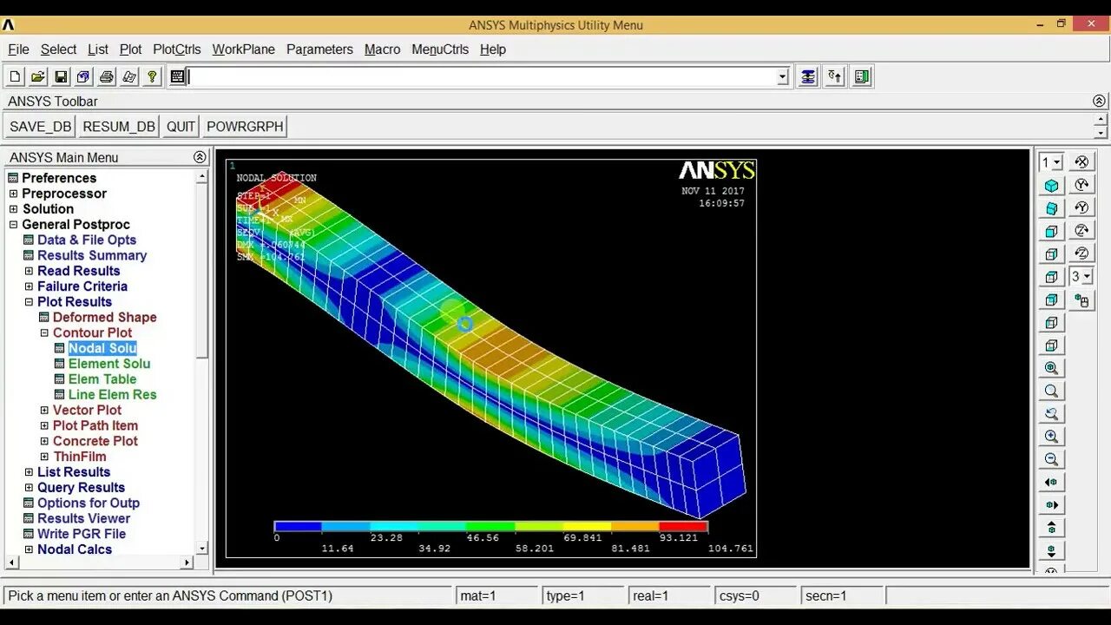This screenshot has height=625, width=1111.
Task: Open the WorkPlane menu
Action: click(243, 49)
